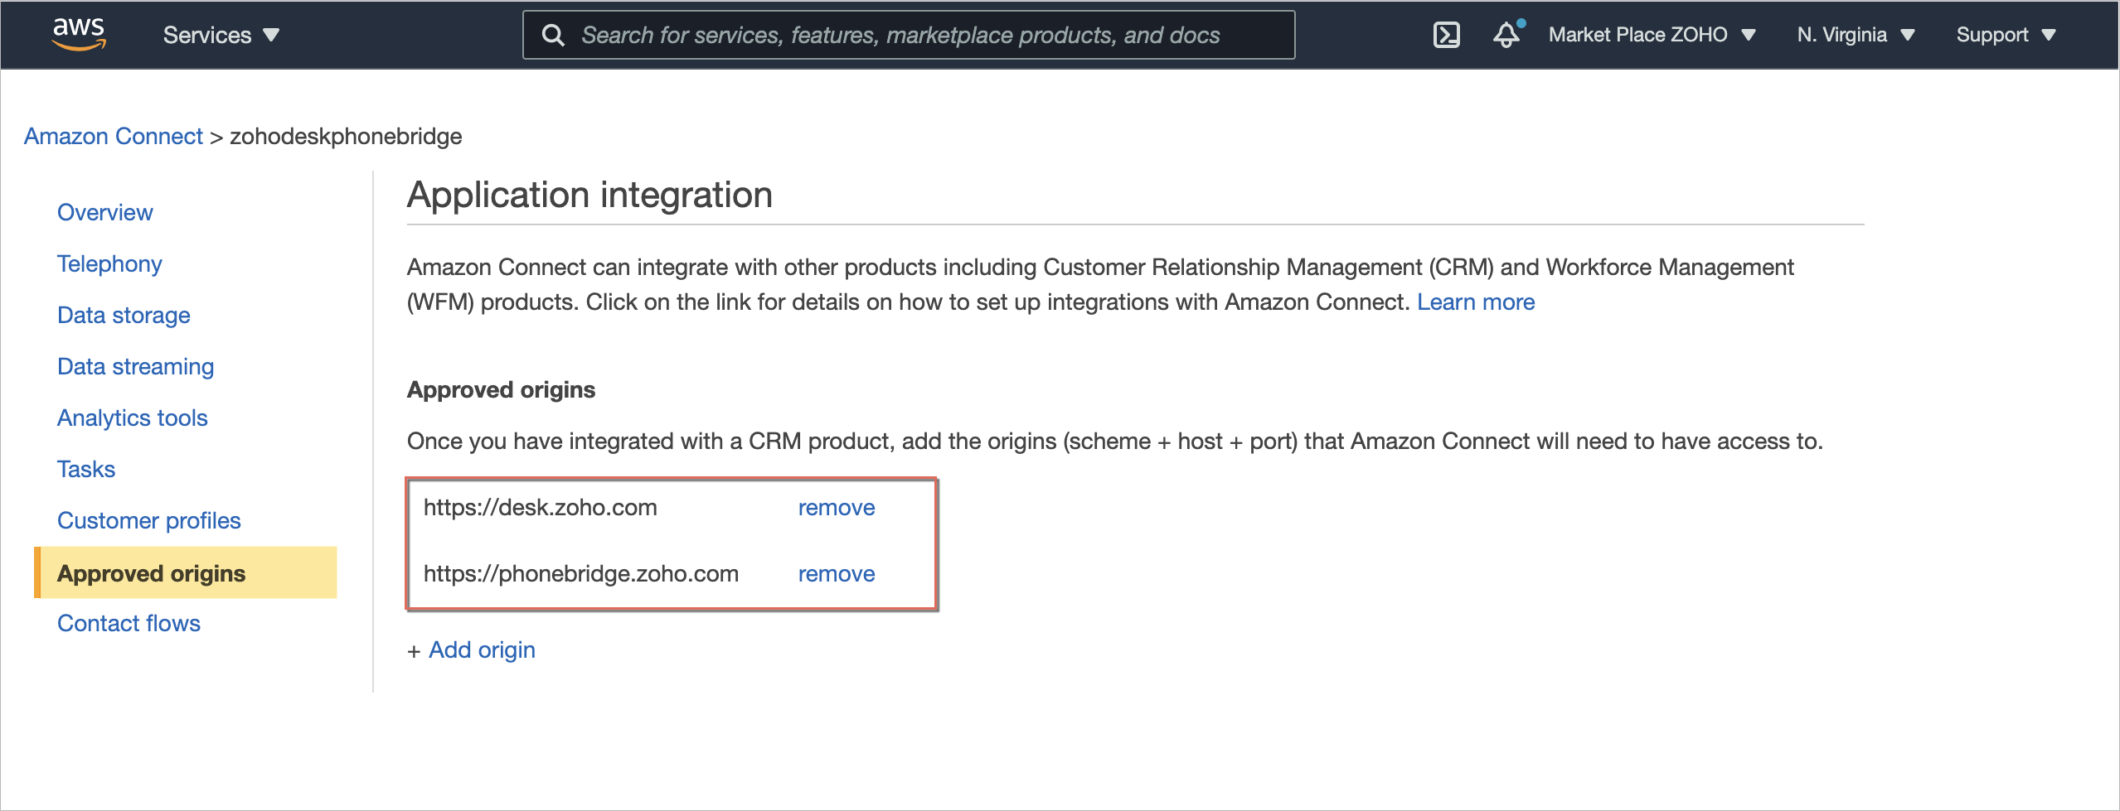Image resolution: width=2120 pixels, height=811 pixels.
Task: Click the Amazon Connect breadcrumb link
Action: (113, 137)
